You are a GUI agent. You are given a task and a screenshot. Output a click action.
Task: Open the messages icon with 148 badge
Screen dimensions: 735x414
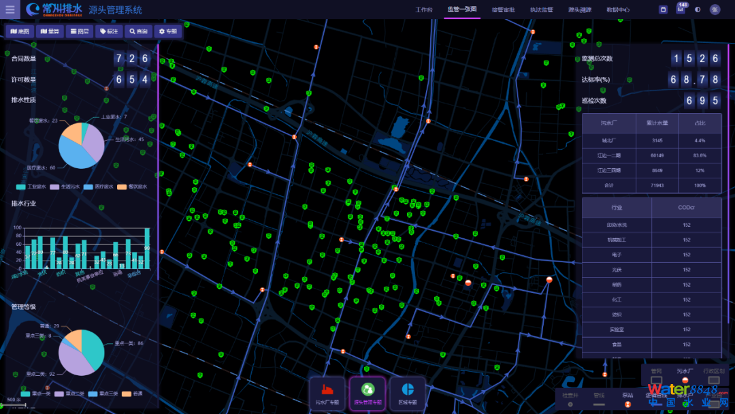click(680, 9)
